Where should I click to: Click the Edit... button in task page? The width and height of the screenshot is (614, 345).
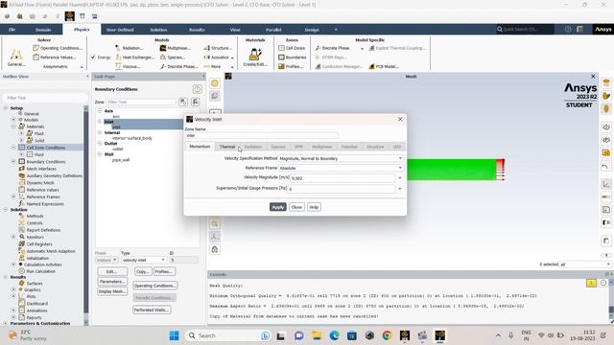tap(112, 271)
